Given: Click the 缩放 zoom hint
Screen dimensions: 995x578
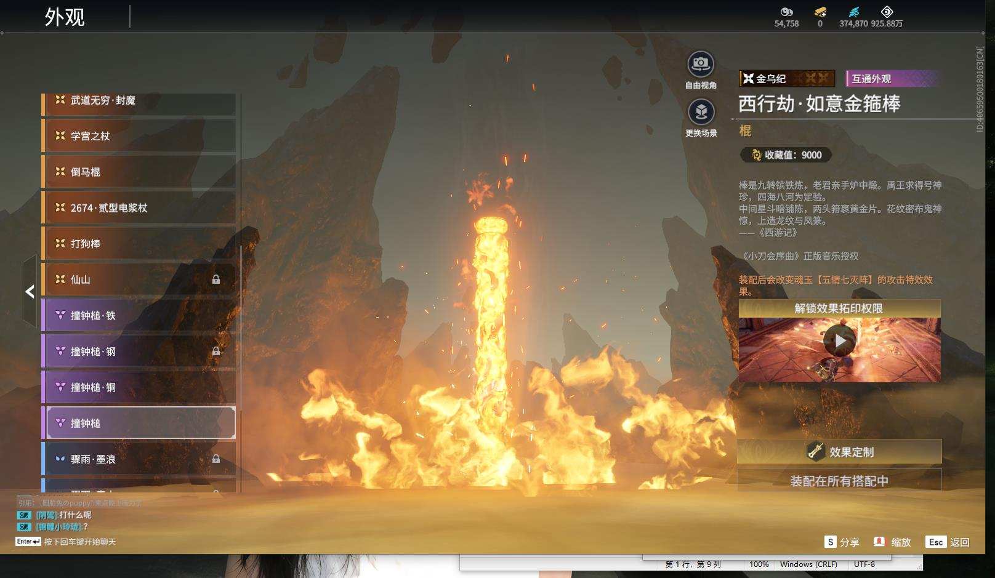Looking at the screenshot, I should point(892,542).
